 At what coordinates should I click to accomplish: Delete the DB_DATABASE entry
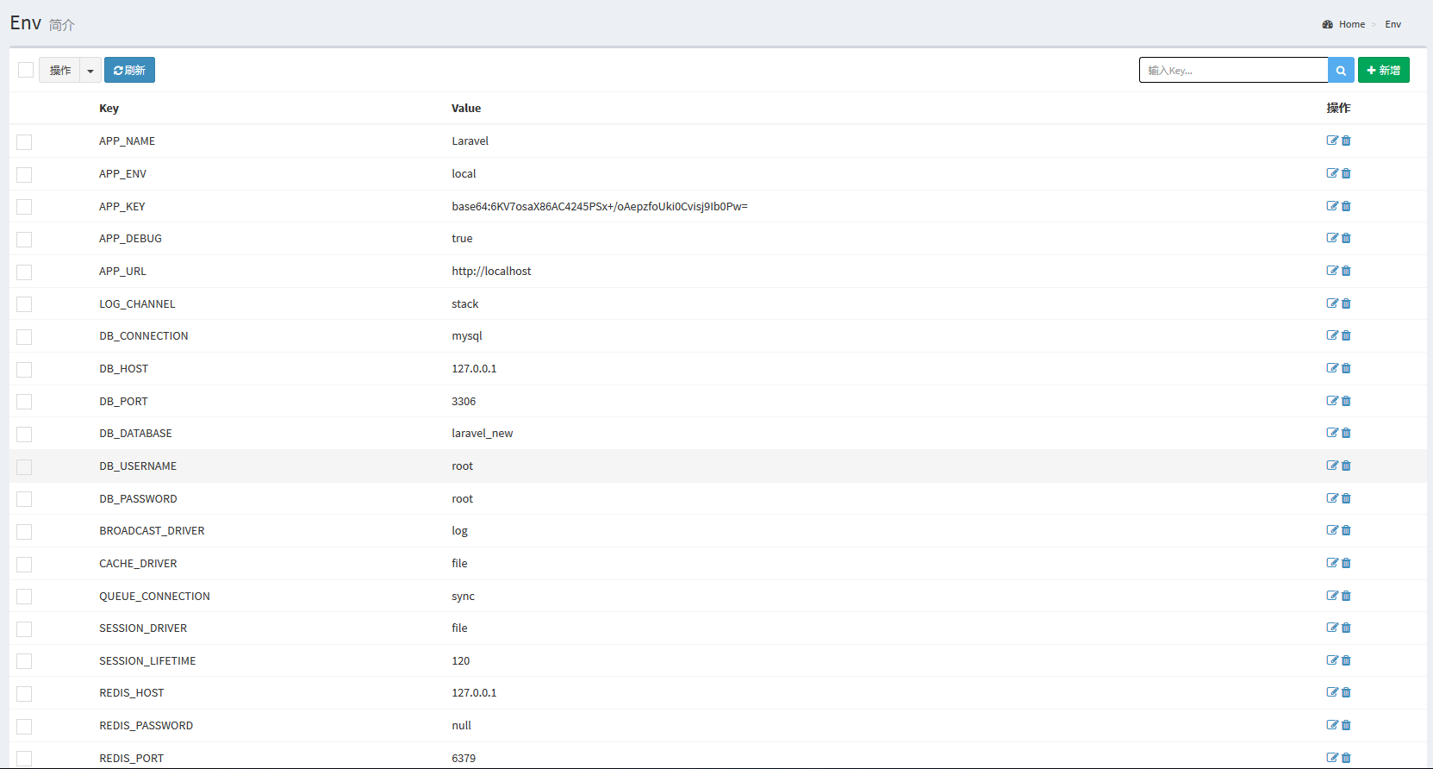[1346, 433]
